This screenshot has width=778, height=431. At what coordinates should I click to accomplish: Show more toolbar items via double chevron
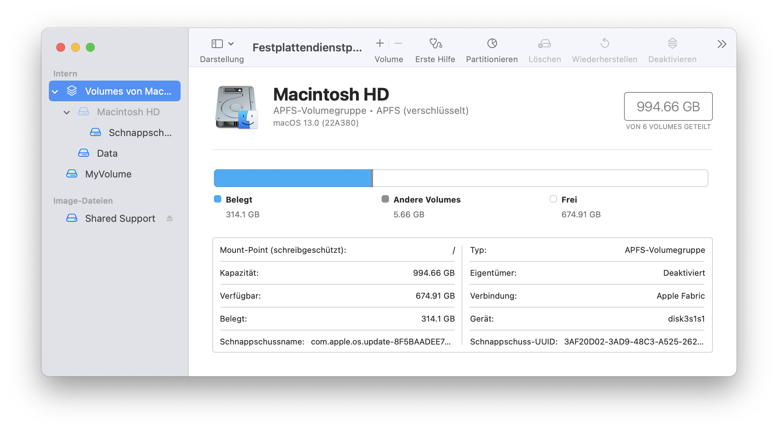721,44
